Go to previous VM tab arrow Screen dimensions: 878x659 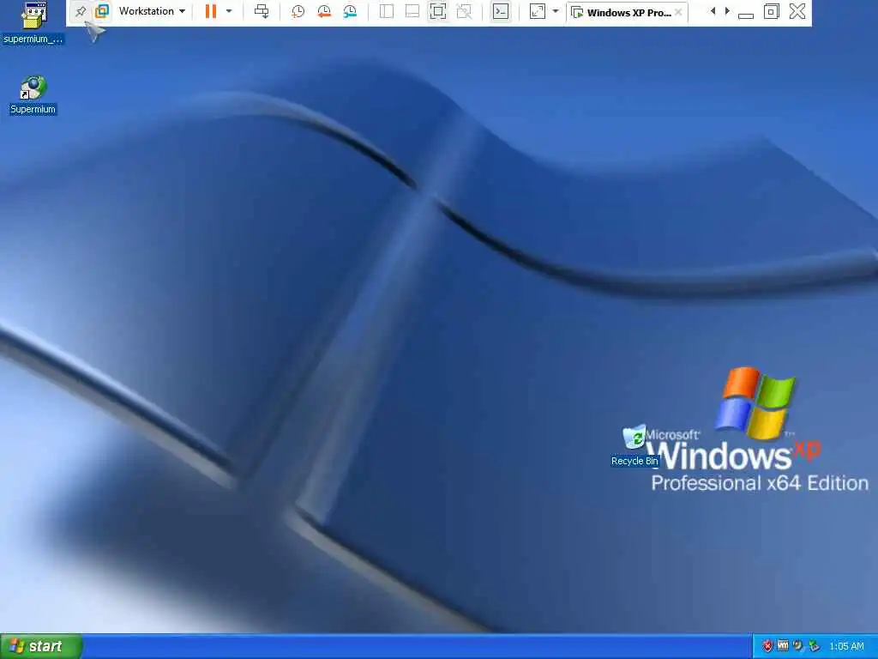713,11
